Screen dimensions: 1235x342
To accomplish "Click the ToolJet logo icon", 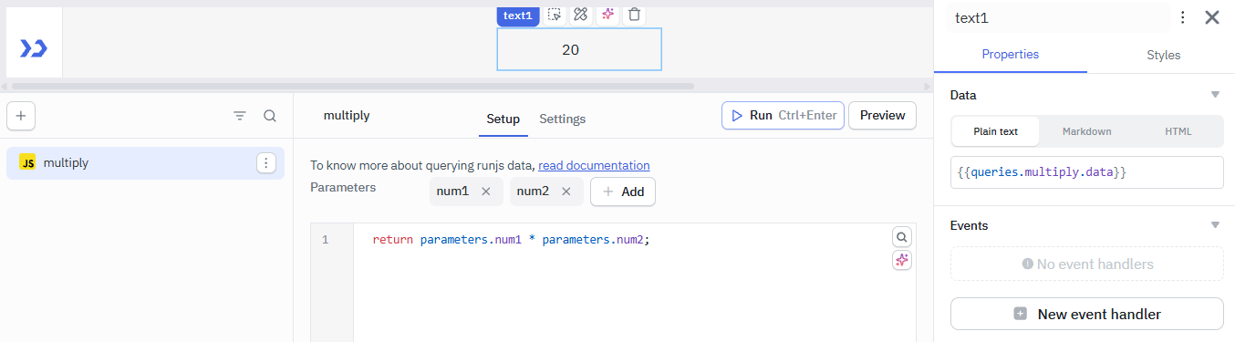I will tap(34, 47).
